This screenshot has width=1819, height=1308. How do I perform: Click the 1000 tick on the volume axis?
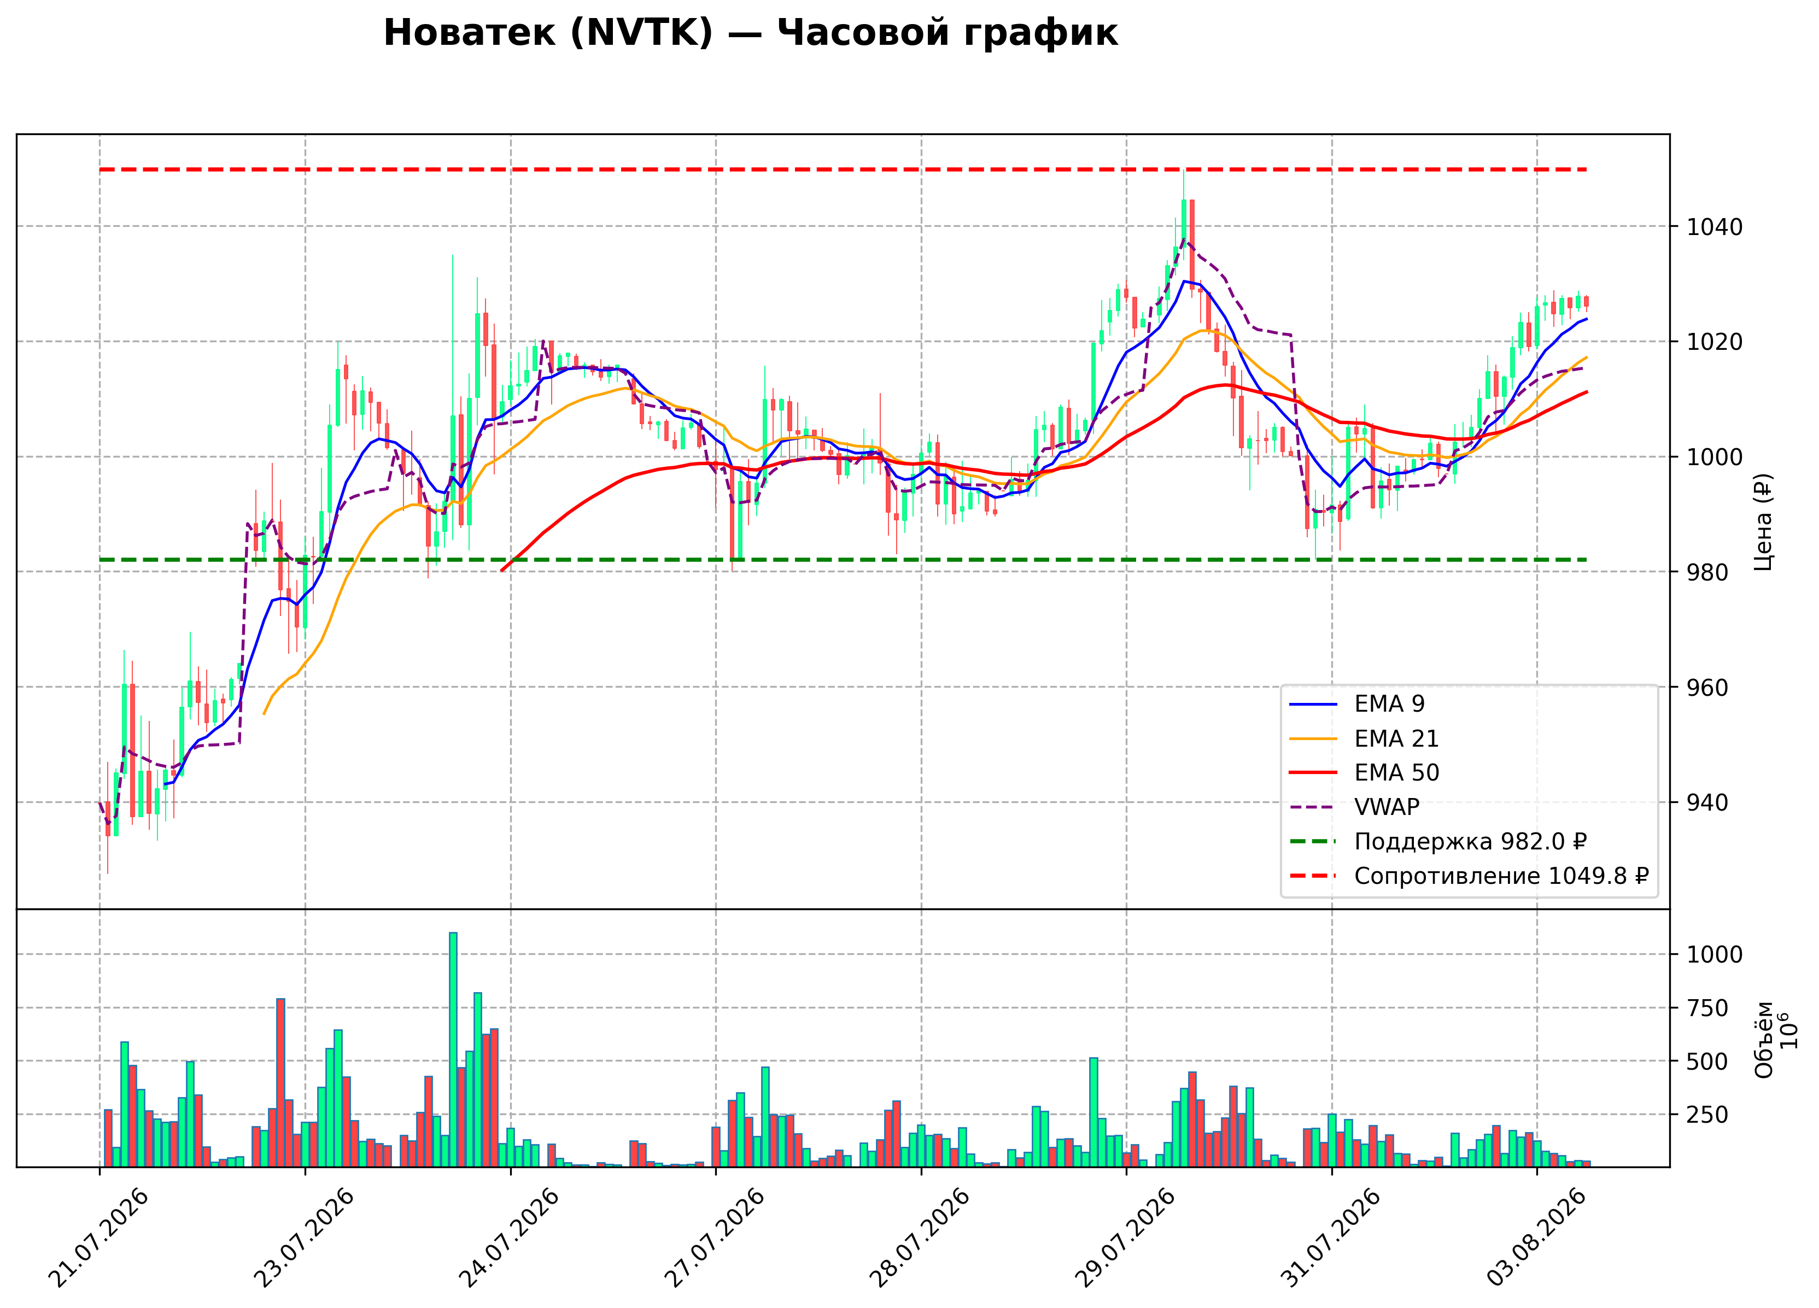pos(1715,955)
